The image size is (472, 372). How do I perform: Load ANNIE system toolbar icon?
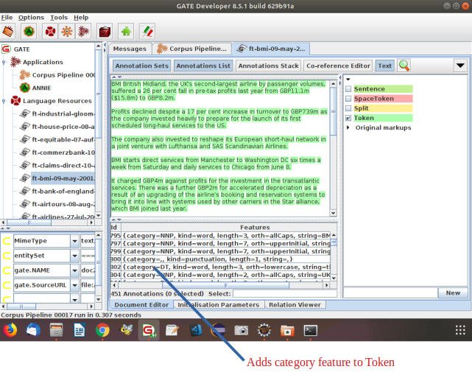tap(29, 32)
